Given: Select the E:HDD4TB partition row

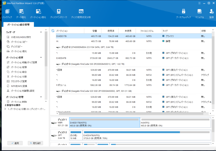Looking at the screenshot, I should click(x=134, y=58).
